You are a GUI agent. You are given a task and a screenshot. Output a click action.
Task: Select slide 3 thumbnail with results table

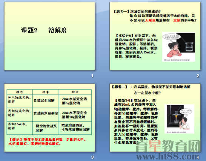click(x=49, y=118)
